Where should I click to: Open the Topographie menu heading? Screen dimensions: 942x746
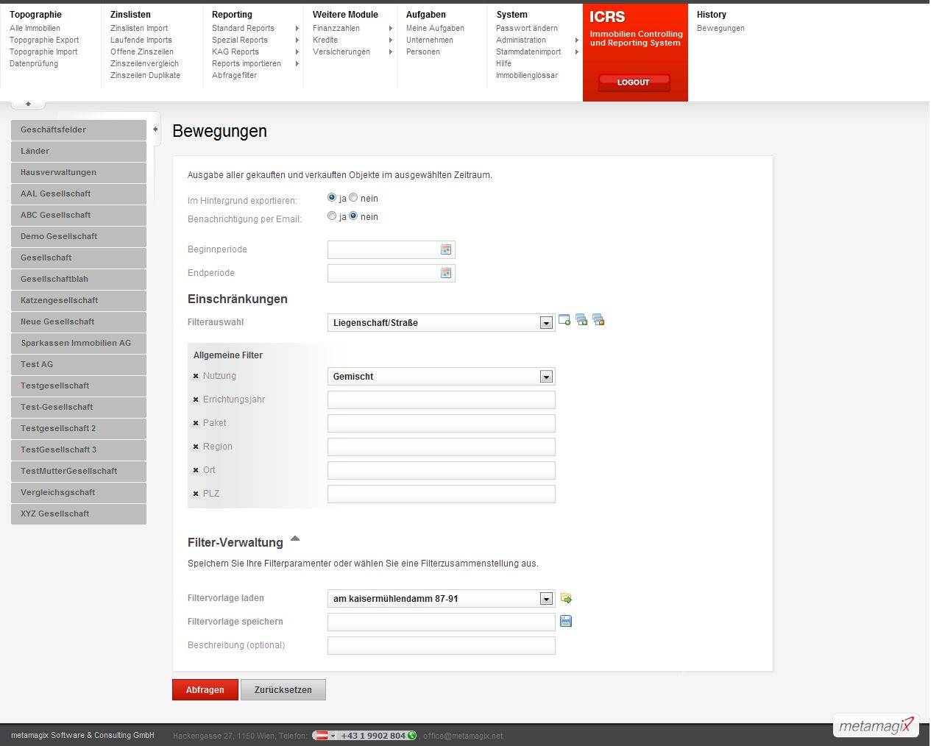pyautogui.click(x=35, y=15)
